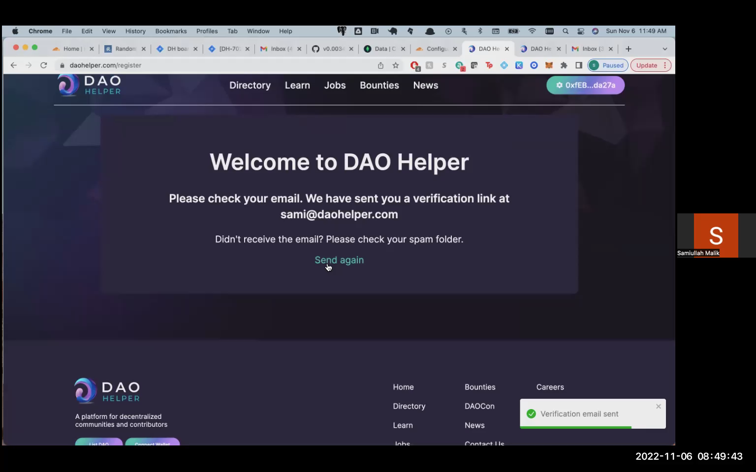Open the File menu
Screen dimensions: 756x472
pyautogui.click(x=67, y=31)
